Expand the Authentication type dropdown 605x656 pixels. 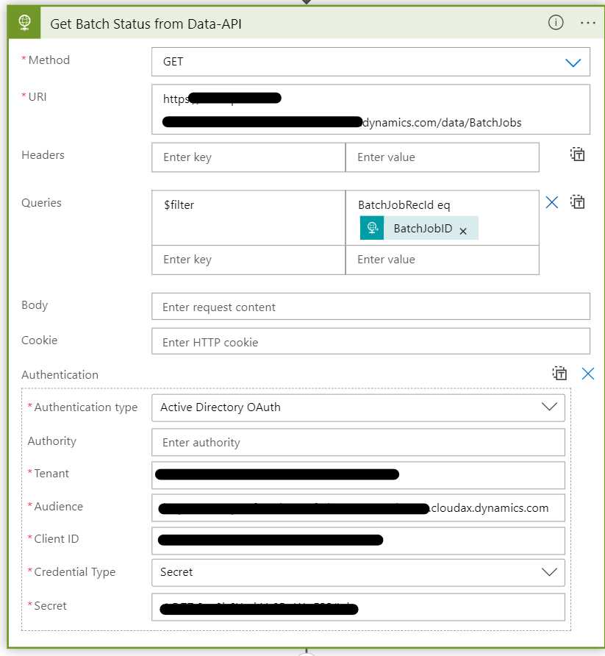[548, 407]
